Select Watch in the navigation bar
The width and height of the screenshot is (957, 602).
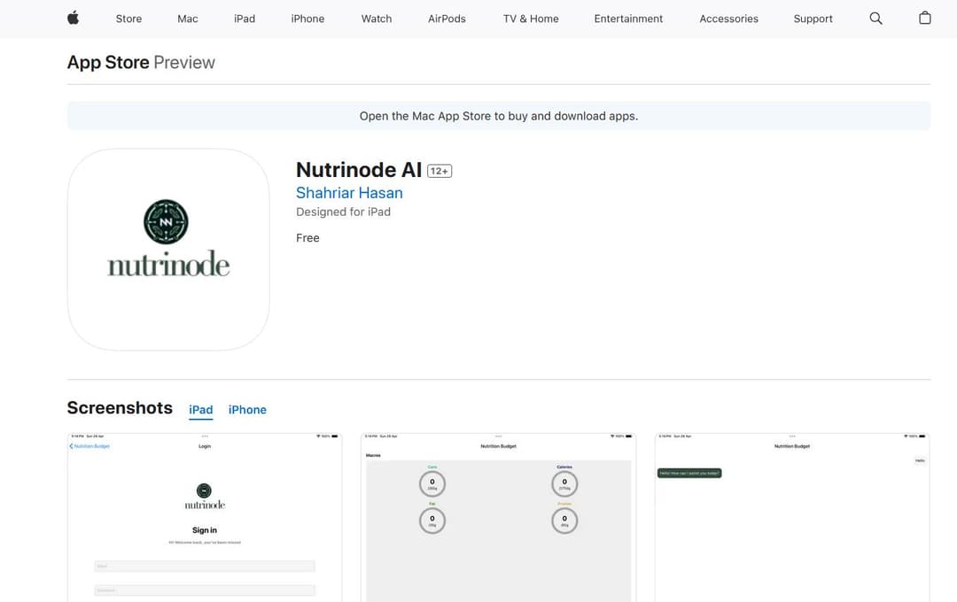377,19
